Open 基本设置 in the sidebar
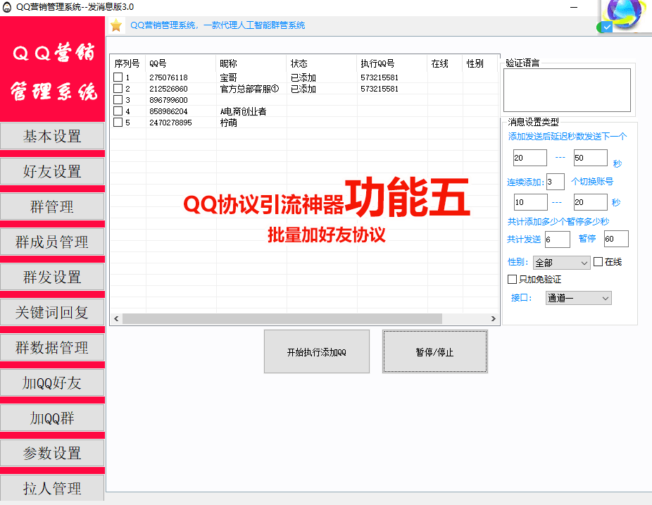The height and width of the screenshot is (505, 652). (x=52, y=136)
